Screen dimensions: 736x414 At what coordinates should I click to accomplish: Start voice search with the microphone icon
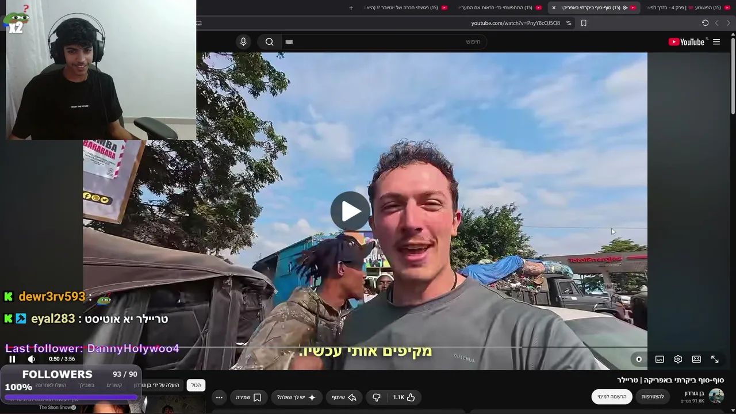point(243,41)
